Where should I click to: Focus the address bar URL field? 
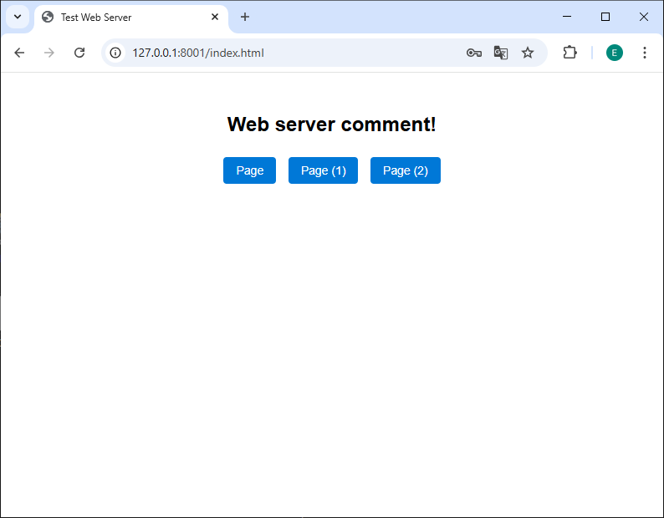tap(284, 53)
